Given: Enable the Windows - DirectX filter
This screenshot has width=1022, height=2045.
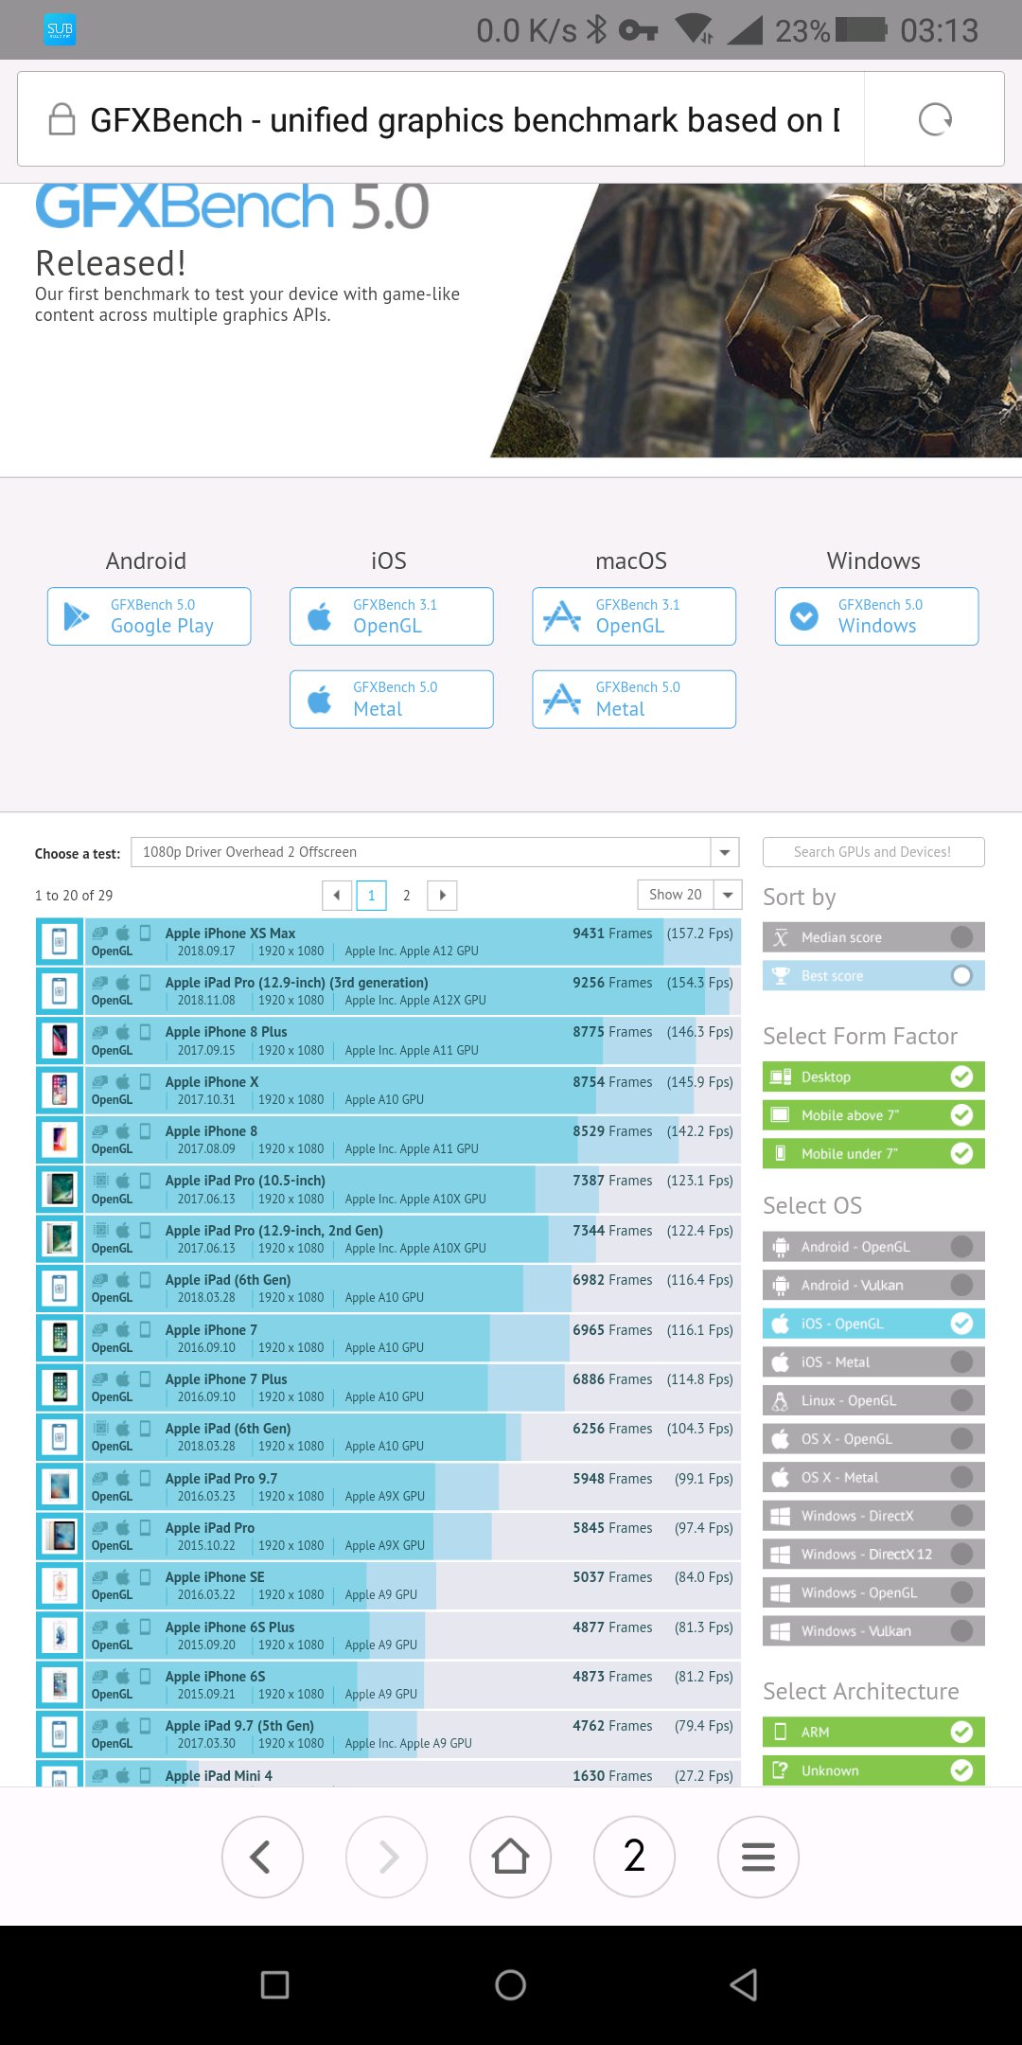Looking at the screenshot, I should tap(873, 1516).
